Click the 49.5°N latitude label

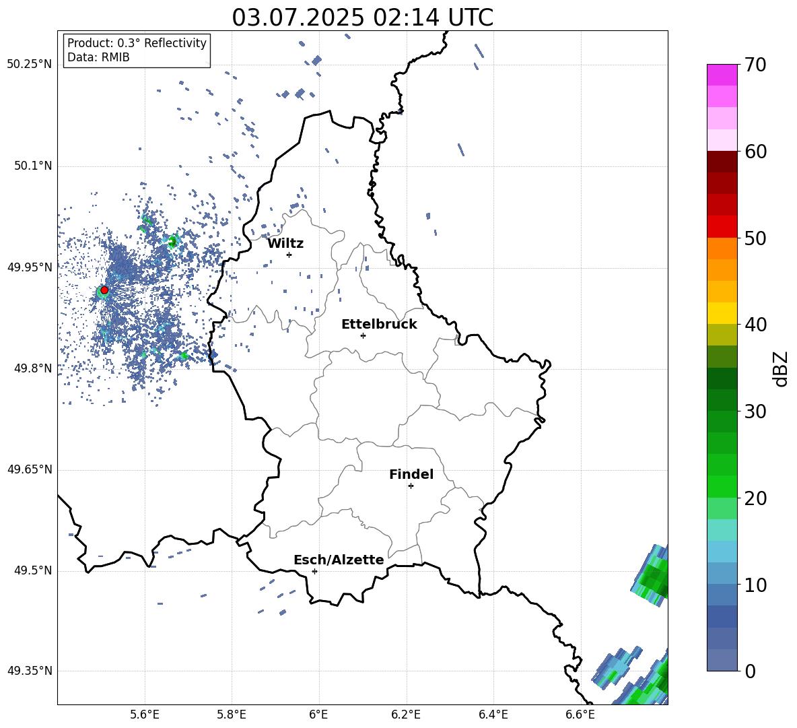[32, 570]
